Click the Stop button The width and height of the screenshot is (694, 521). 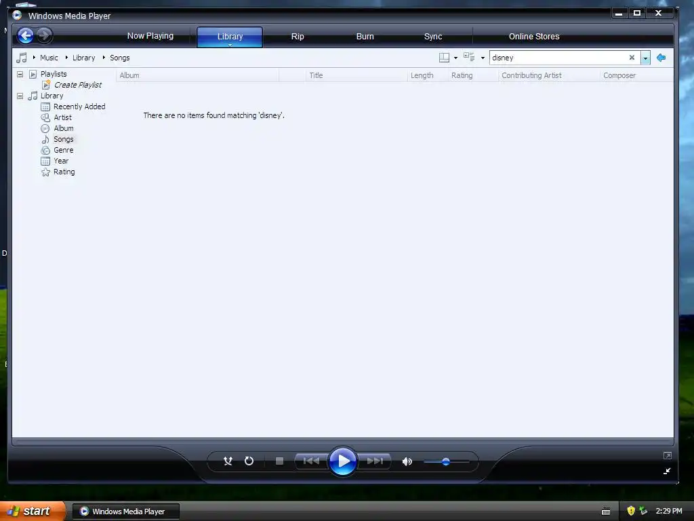click(279, 461)
